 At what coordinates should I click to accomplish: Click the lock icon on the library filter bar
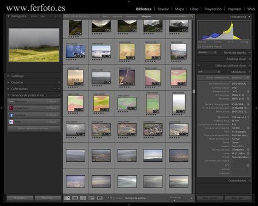pyautogui.click(x=192, y=17)
